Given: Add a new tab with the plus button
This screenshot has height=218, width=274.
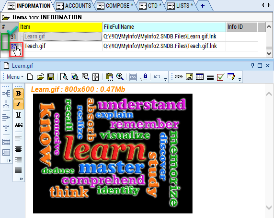Looking at the screenshot, I should click(203, 6).
